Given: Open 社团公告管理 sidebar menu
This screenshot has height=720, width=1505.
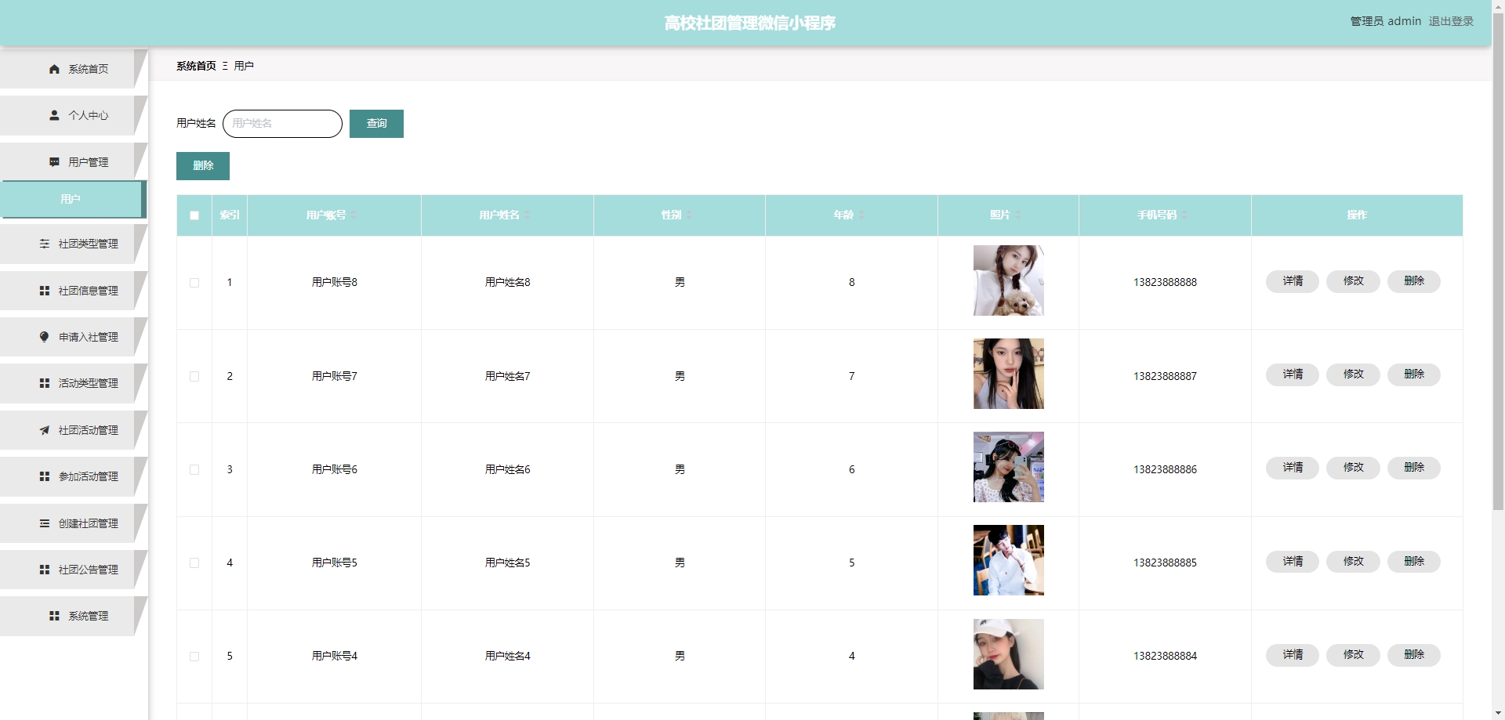Looking at the screenshot, I should (x=74, y=570).
